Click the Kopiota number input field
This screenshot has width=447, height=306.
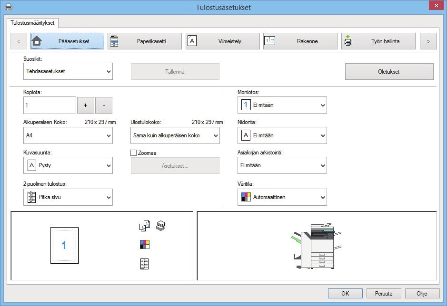click(50, 105)
